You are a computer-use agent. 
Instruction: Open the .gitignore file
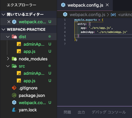(x=28, y=88)
